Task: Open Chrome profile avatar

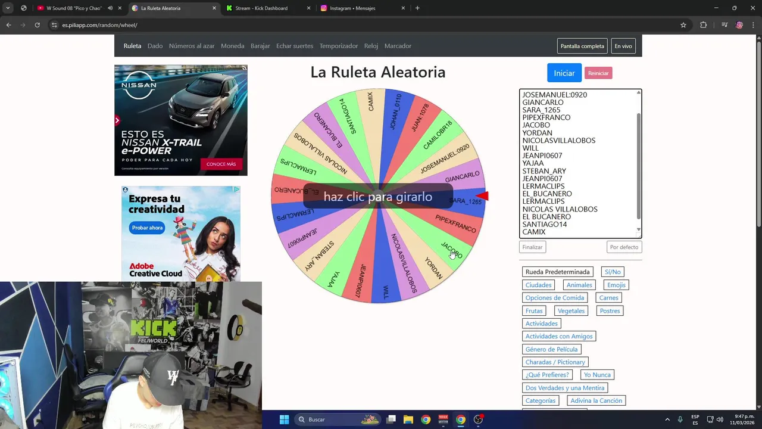Action: 739,25
